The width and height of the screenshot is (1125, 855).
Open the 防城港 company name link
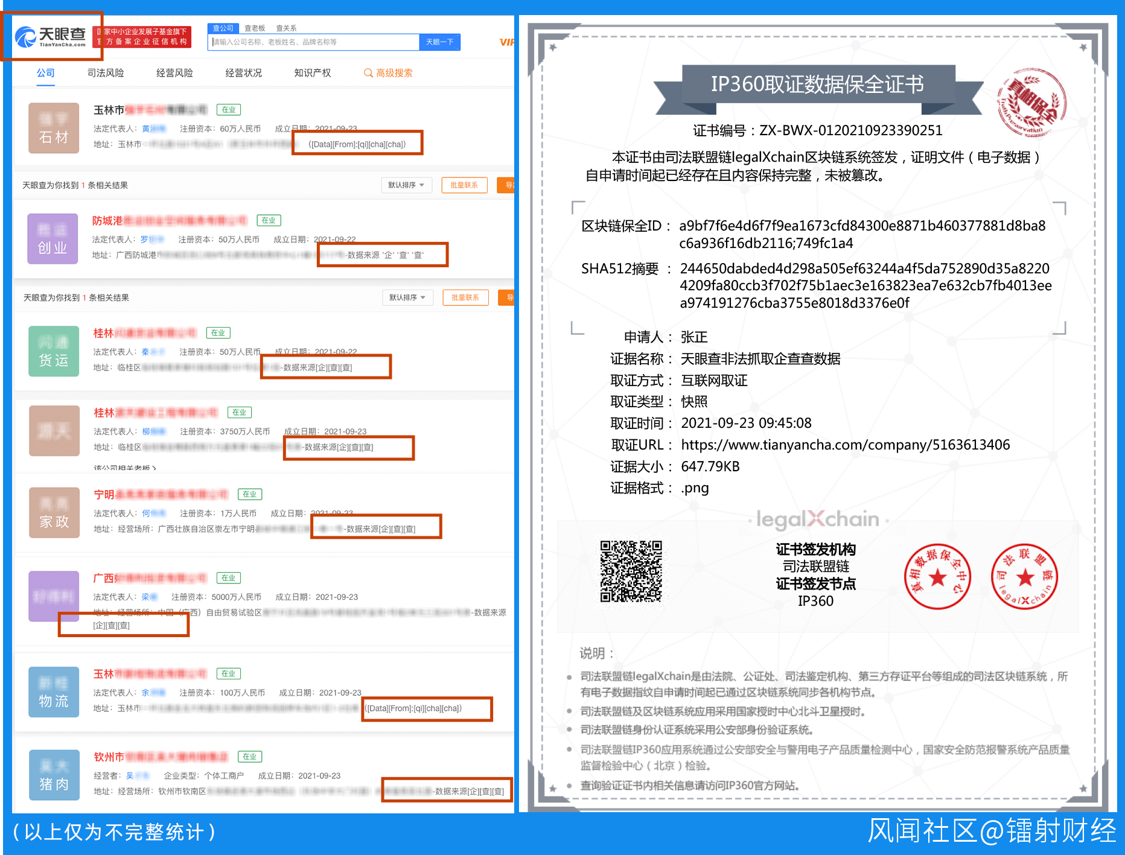coord(170,221)
